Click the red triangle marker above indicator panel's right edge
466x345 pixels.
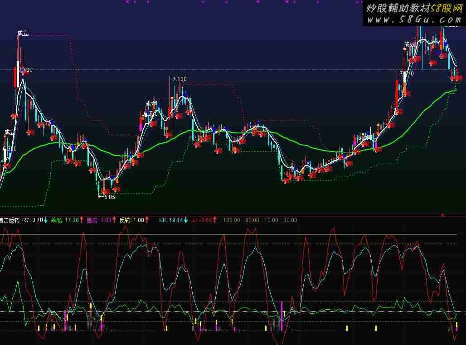point(442,214)
